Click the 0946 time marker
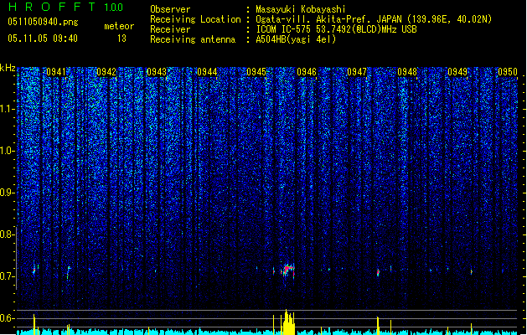 click(x=307, y=72)
